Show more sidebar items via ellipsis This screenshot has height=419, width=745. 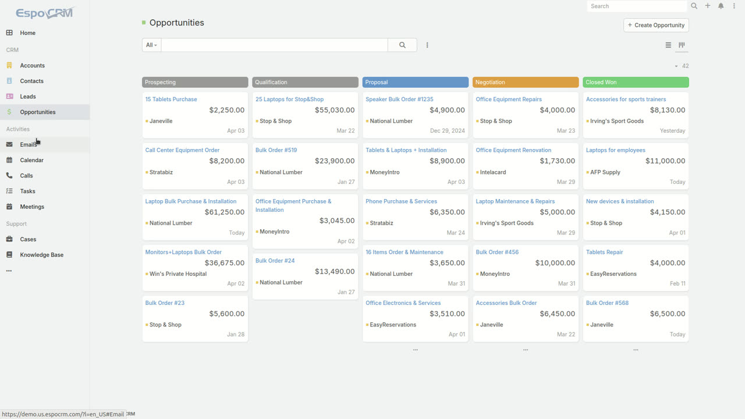(x=9, y=271)
